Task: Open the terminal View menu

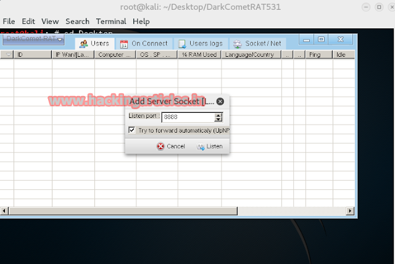Action: tap(50, 22)
